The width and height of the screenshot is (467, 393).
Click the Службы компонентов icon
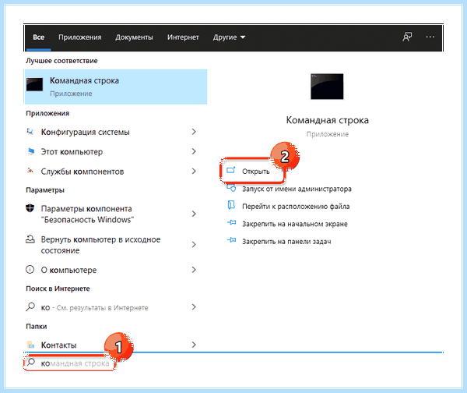[30, 171]
